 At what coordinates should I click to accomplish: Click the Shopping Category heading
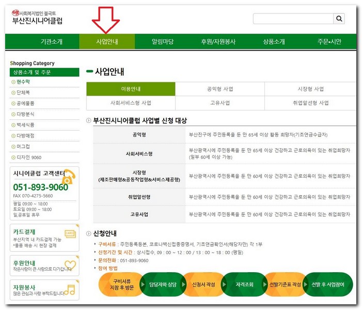pos(33,63)
